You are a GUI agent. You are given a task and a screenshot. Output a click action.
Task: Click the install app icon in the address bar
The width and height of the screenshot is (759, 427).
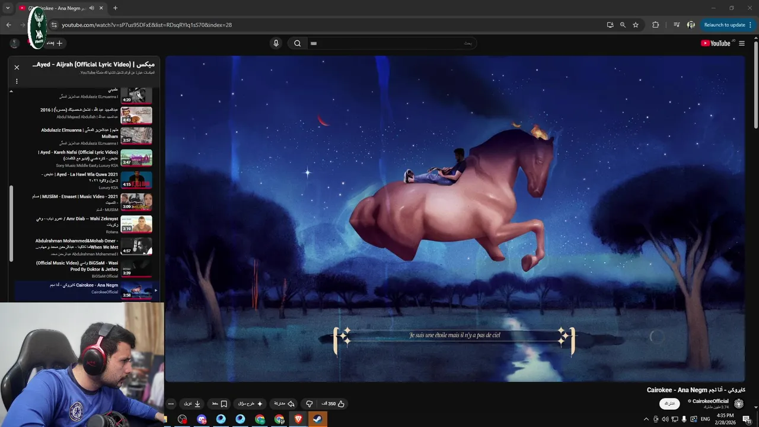coord(610,25)
